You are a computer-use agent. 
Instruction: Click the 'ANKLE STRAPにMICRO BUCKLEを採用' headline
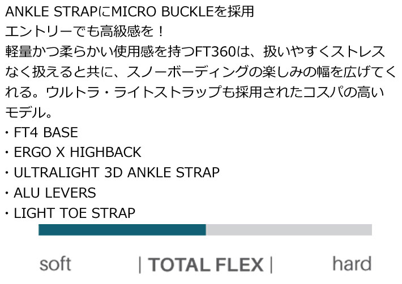click(x=130, y=12)
